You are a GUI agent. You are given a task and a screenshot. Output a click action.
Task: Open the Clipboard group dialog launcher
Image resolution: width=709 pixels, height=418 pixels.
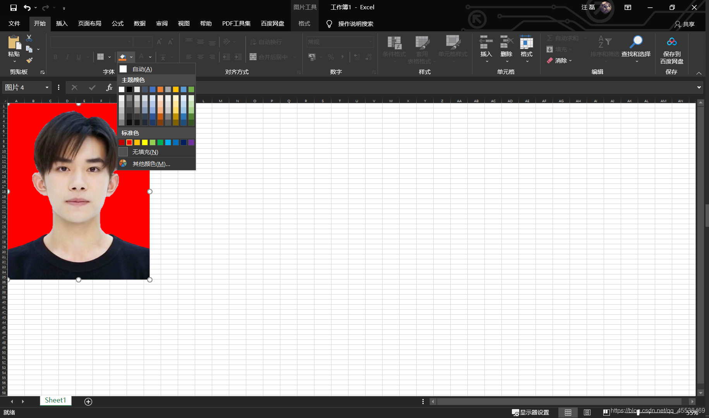click(43, 72)
